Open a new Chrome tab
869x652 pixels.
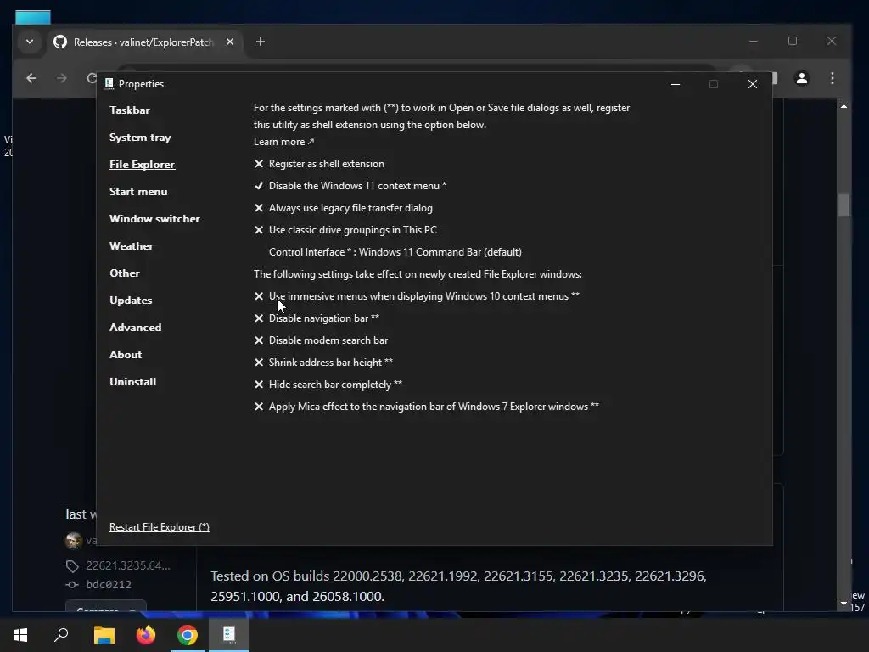tap(260, 42)
